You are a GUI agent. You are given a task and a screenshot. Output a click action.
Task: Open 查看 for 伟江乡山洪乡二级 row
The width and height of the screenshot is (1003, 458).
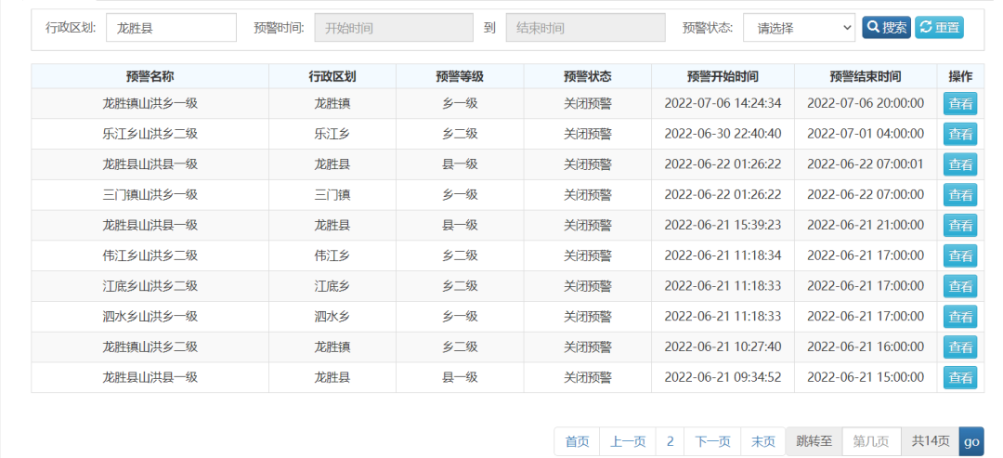959,255
